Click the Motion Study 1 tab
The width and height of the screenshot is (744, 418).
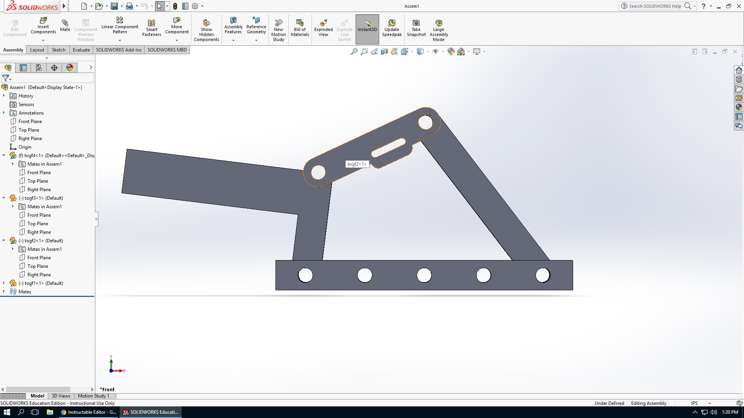(93, 396)
